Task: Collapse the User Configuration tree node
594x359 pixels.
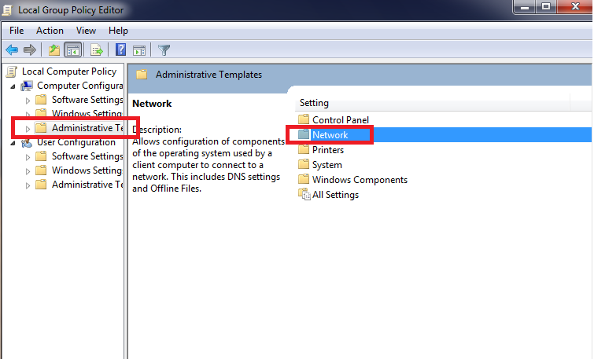Action: (13, 143)
